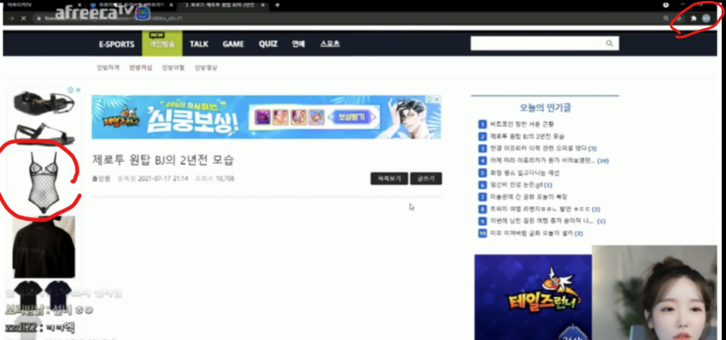Open the browser profile avatar icon
Screen dimensions: 726x340
click(706, 19)
